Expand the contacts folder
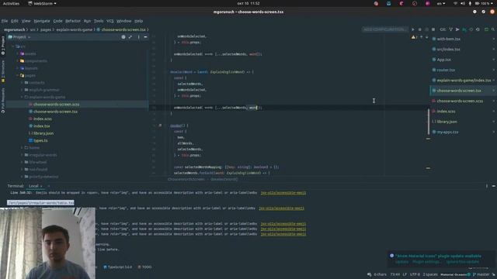497x279 pixels. (23, 83)
